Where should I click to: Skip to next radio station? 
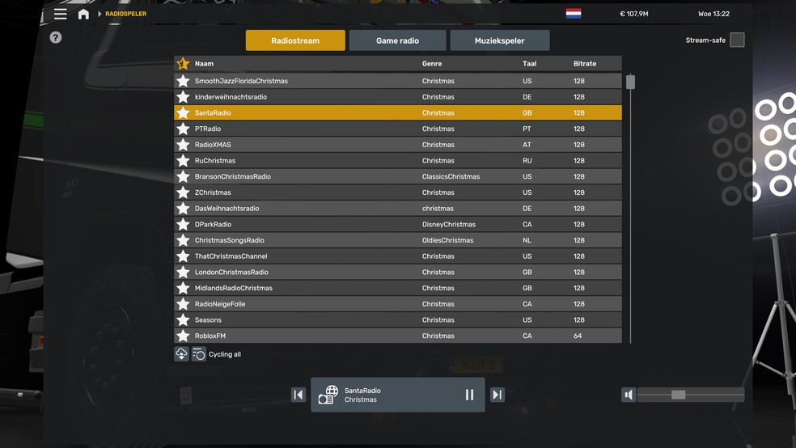(x=497, y=395)
